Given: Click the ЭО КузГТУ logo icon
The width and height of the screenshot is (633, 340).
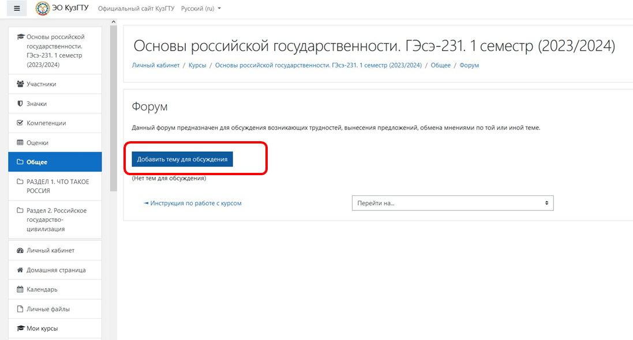Looking at the screenshot, I should pos(42,9).
